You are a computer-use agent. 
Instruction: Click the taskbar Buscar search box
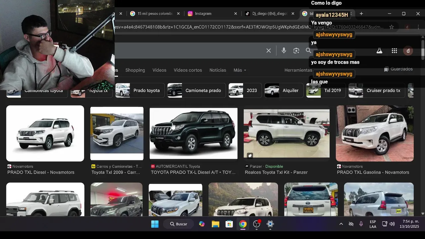coord(179,224)
